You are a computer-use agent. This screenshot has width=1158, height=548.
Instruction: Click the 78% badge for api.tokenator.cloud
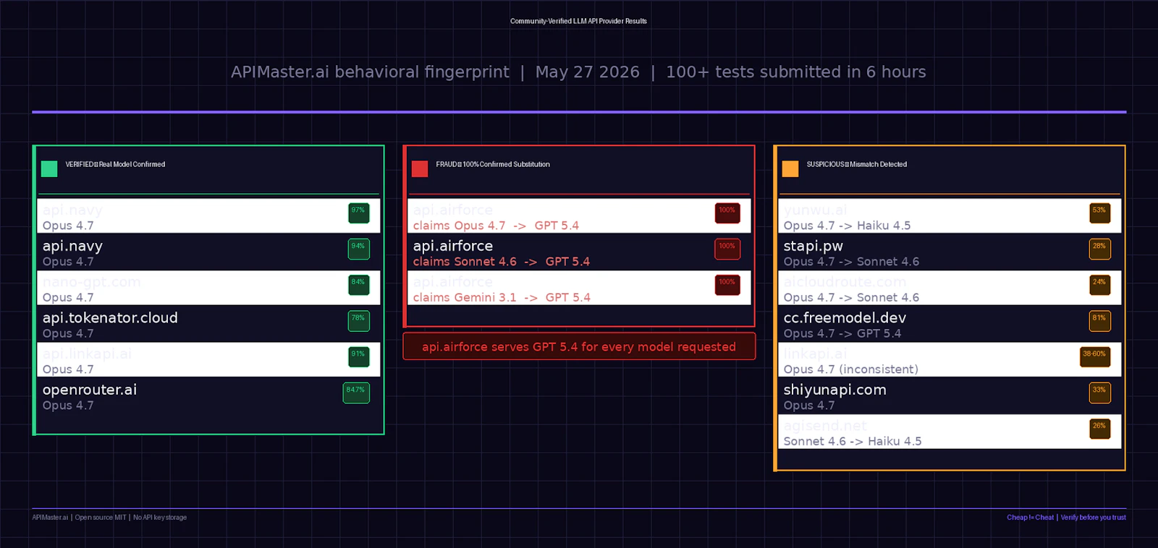coord(359,321)
